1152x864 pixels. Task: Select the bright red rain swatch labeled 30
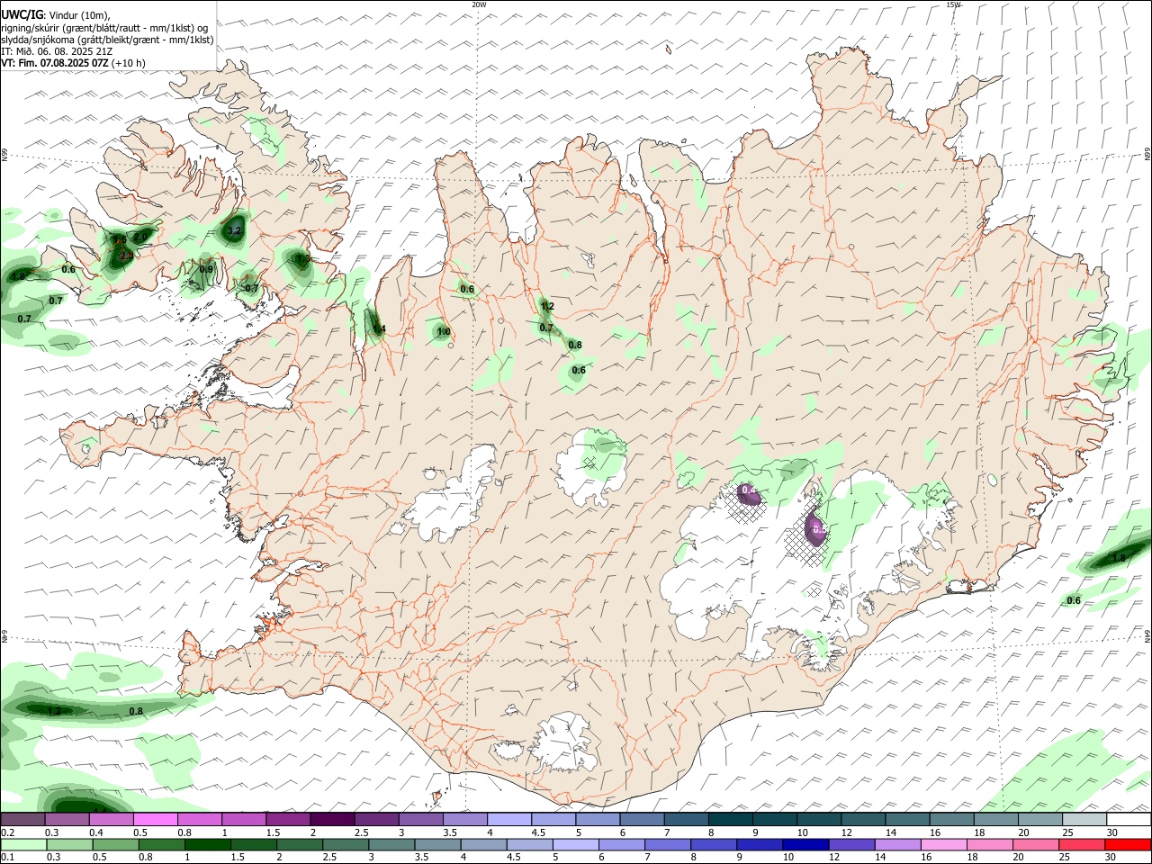coord(1127,845)
